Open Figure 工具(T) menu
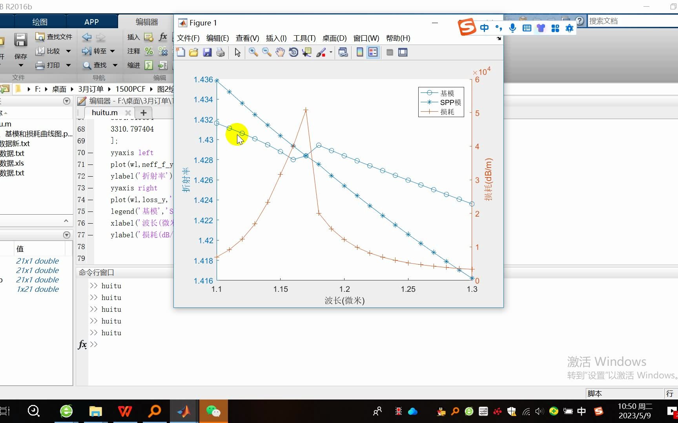This screenshot has height=423, width=678. point(304,38)
